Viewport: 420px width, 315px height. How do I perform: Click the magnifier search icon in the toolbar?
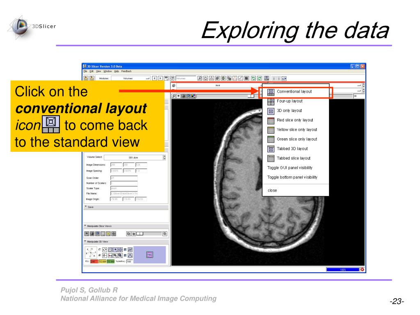pyautogui.click(x=200, y=78)
